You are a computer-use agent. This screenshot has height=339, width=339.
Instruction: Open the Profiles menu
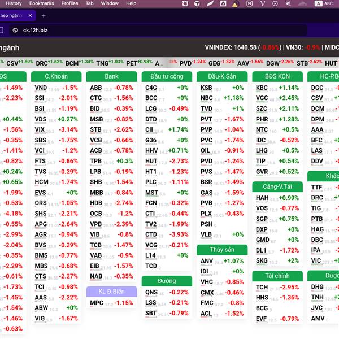click(69, 3)
